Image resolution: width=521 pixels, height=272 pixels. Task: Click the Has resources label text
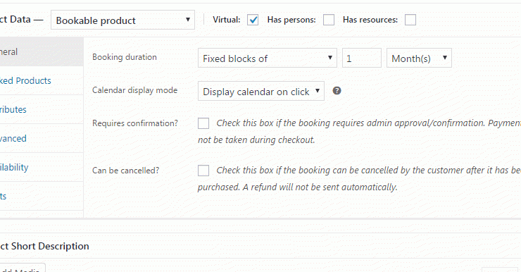370,20
